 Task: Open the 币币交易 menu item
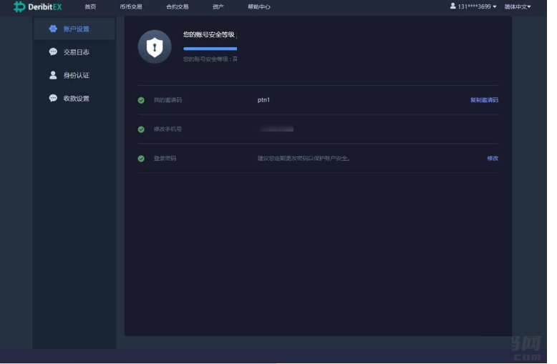[x=131, y=6]
